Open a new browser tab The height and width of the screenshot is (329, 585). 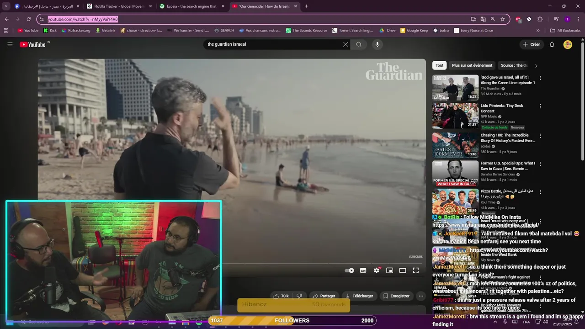click(x=306, y=6)
